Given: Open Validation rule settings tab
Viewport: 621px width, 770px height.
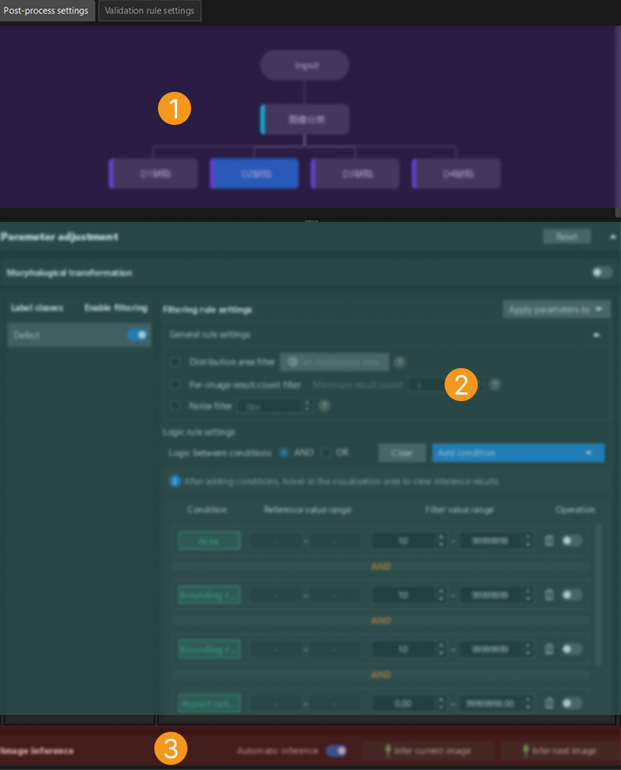Looking at the screenshot, I should (149, 10).
